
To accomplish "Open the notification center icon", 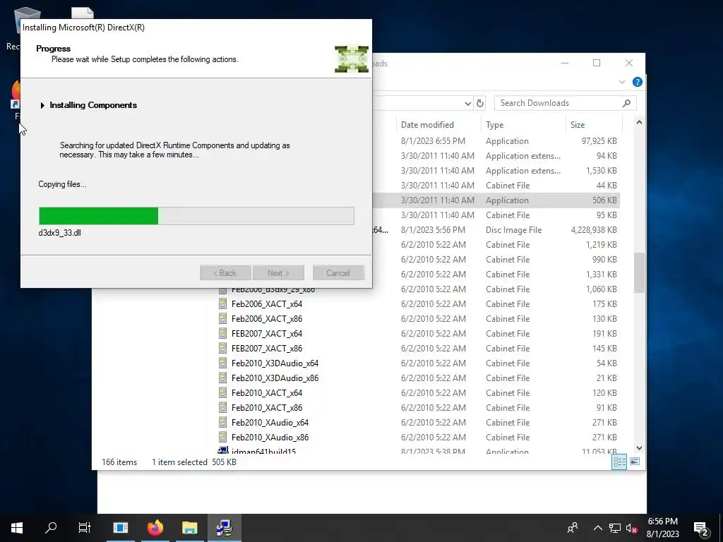I will click(701, 529).
